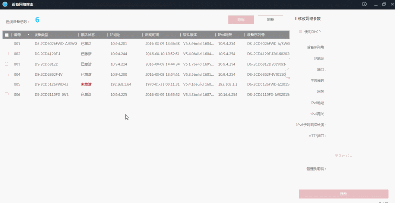Viewport: 395px width, 203px height.
Task: Click boot time 2016-08-09 14:46:48
Action: (x=162, y=44)
